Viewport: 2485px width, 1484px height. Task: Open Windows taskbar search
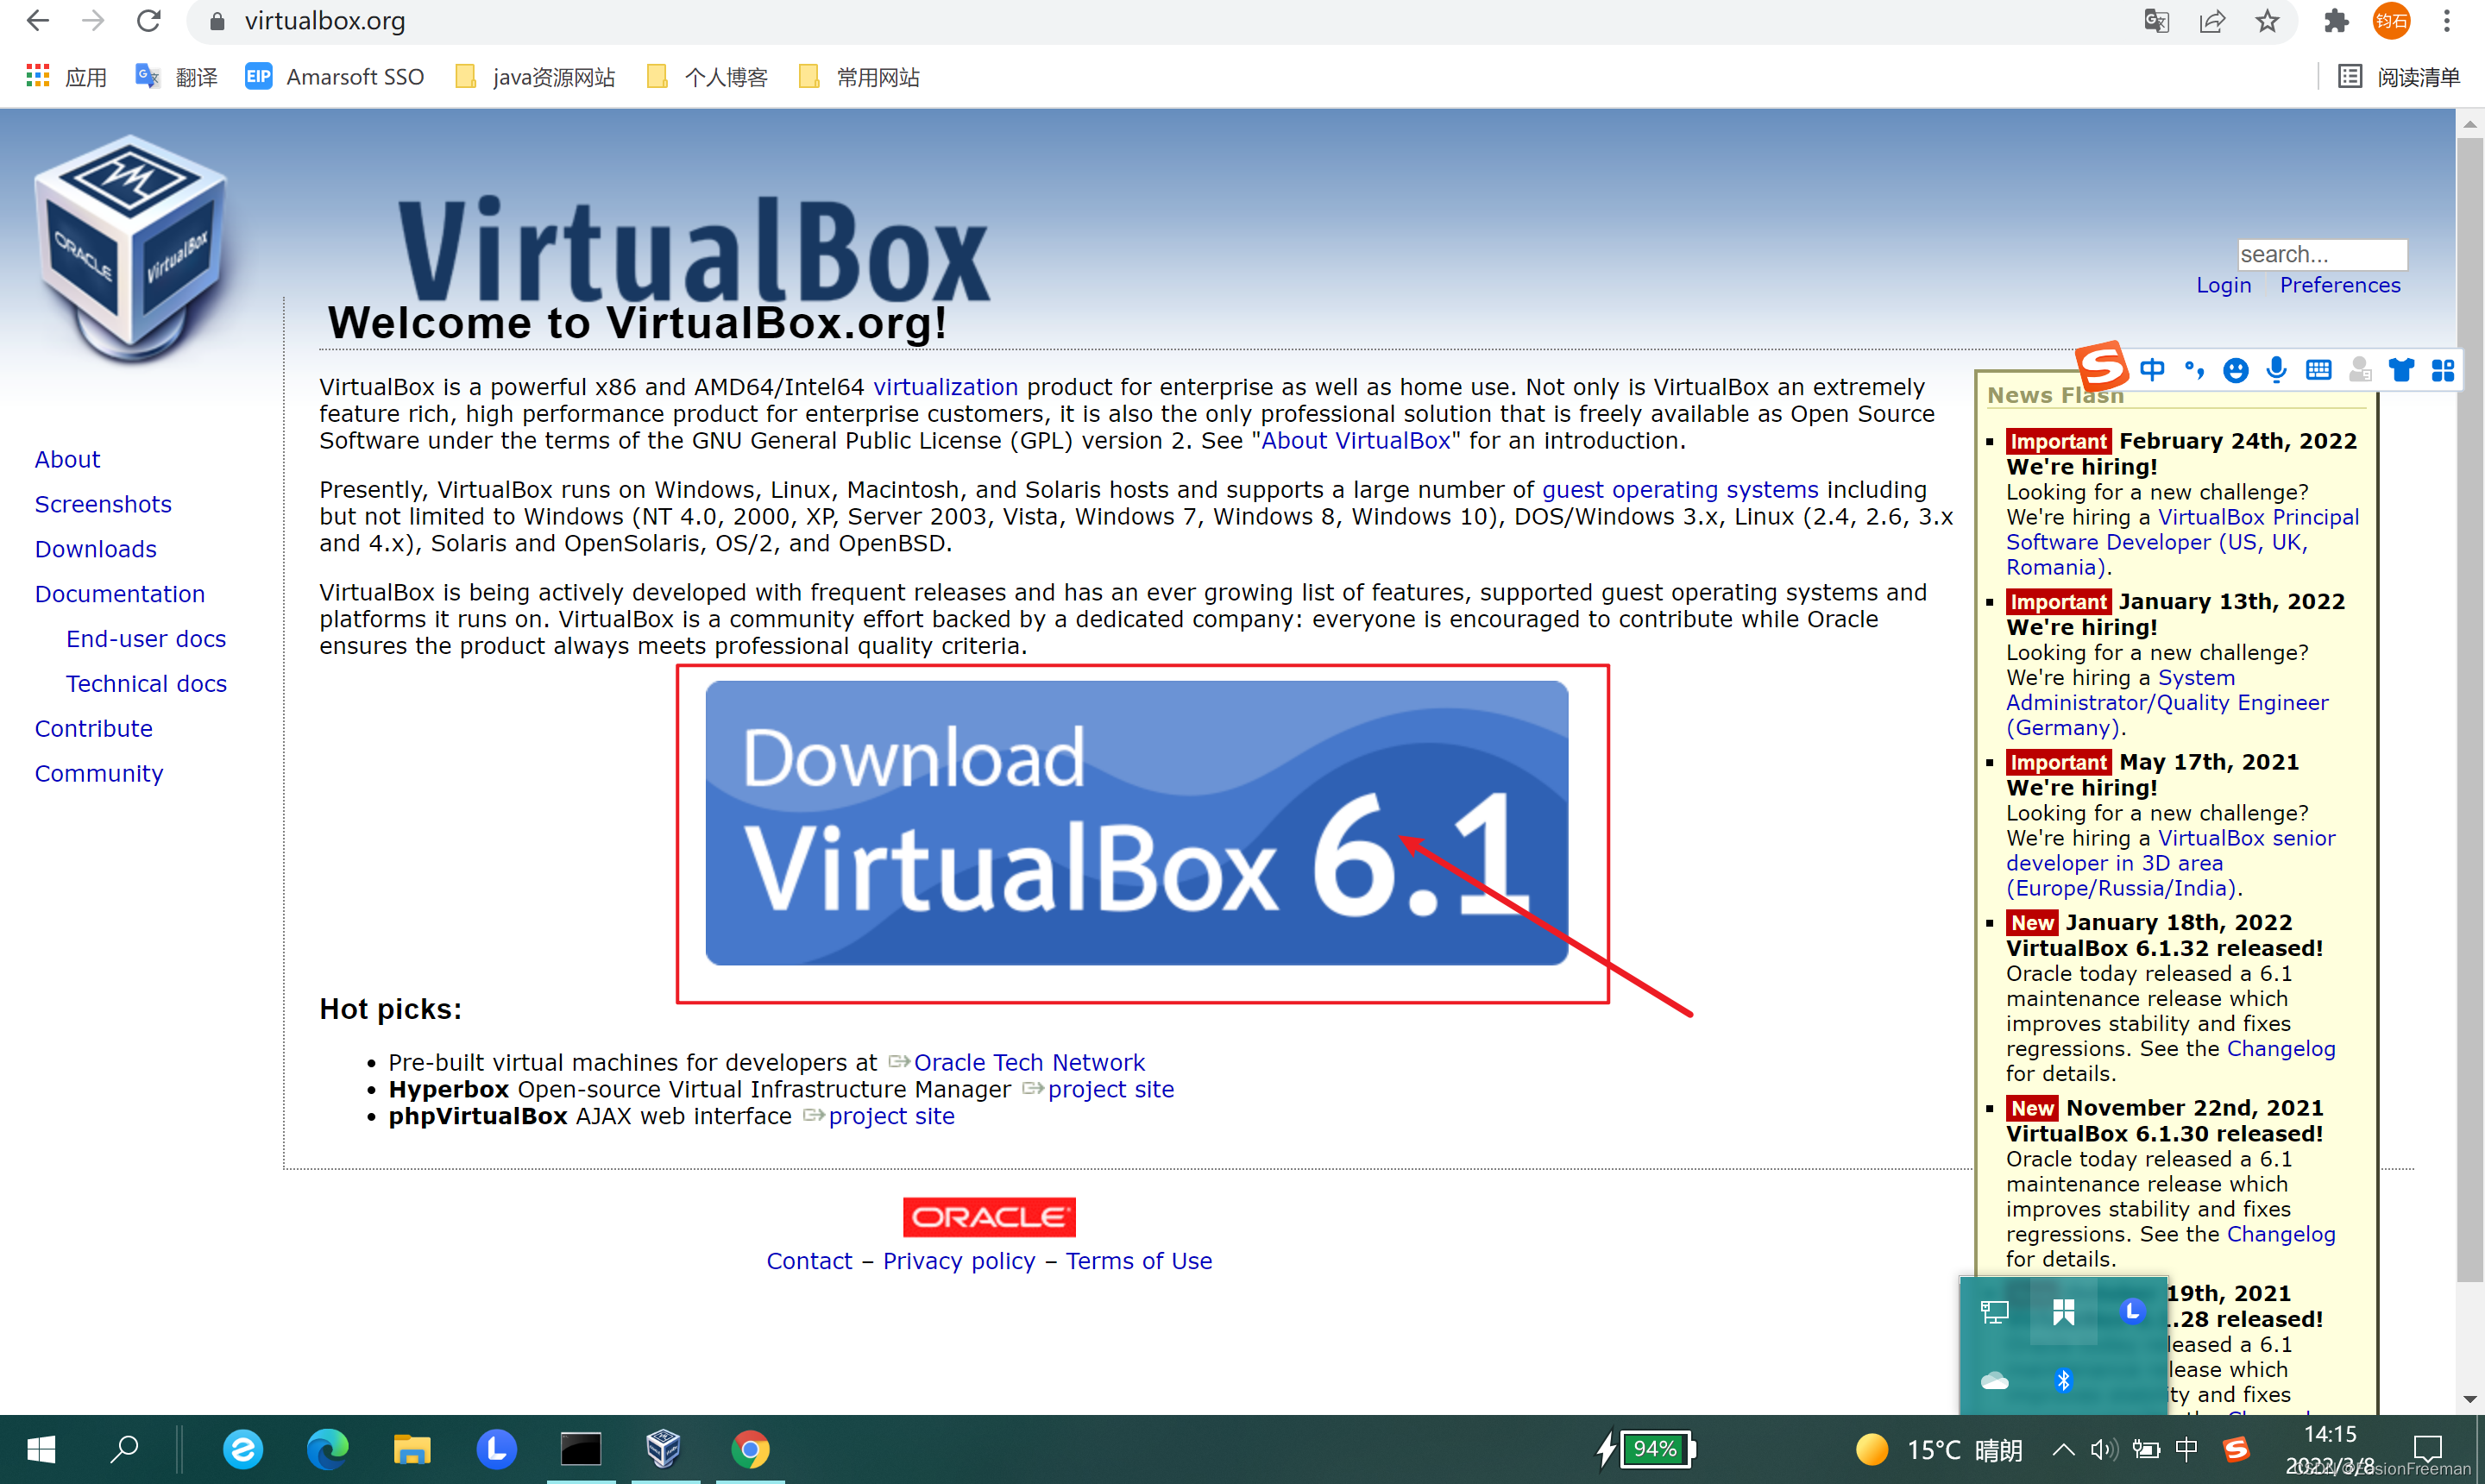tap(124, 1449)
